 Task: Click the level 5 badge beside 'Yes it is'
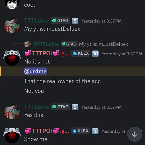coord(75,107)
